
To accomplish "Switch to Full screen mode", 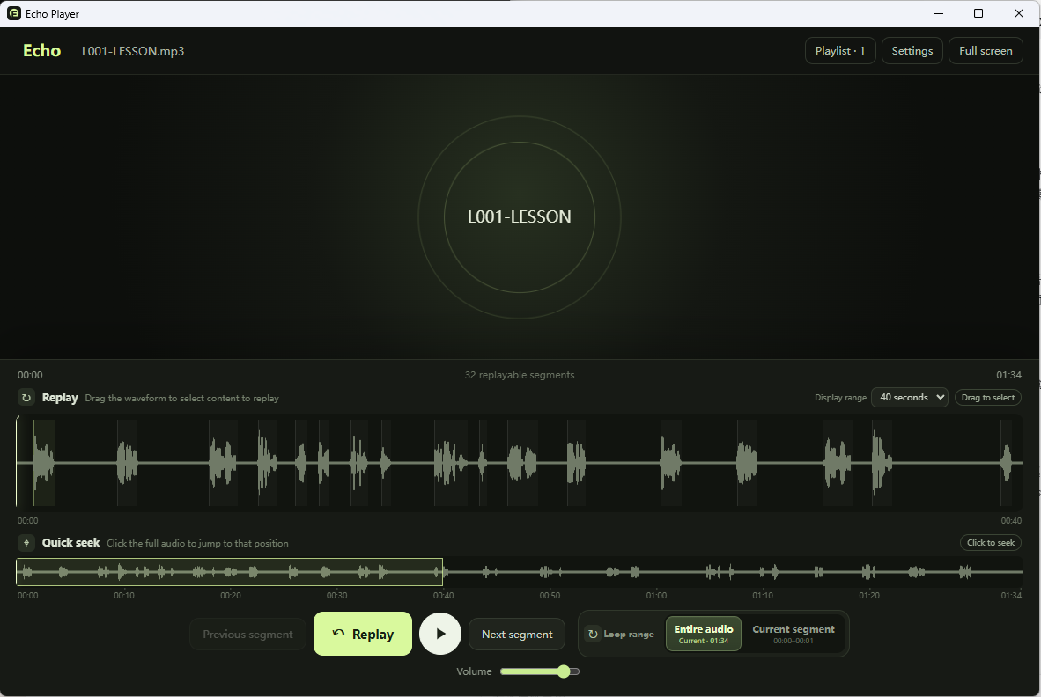I will (x=986, y=51).
